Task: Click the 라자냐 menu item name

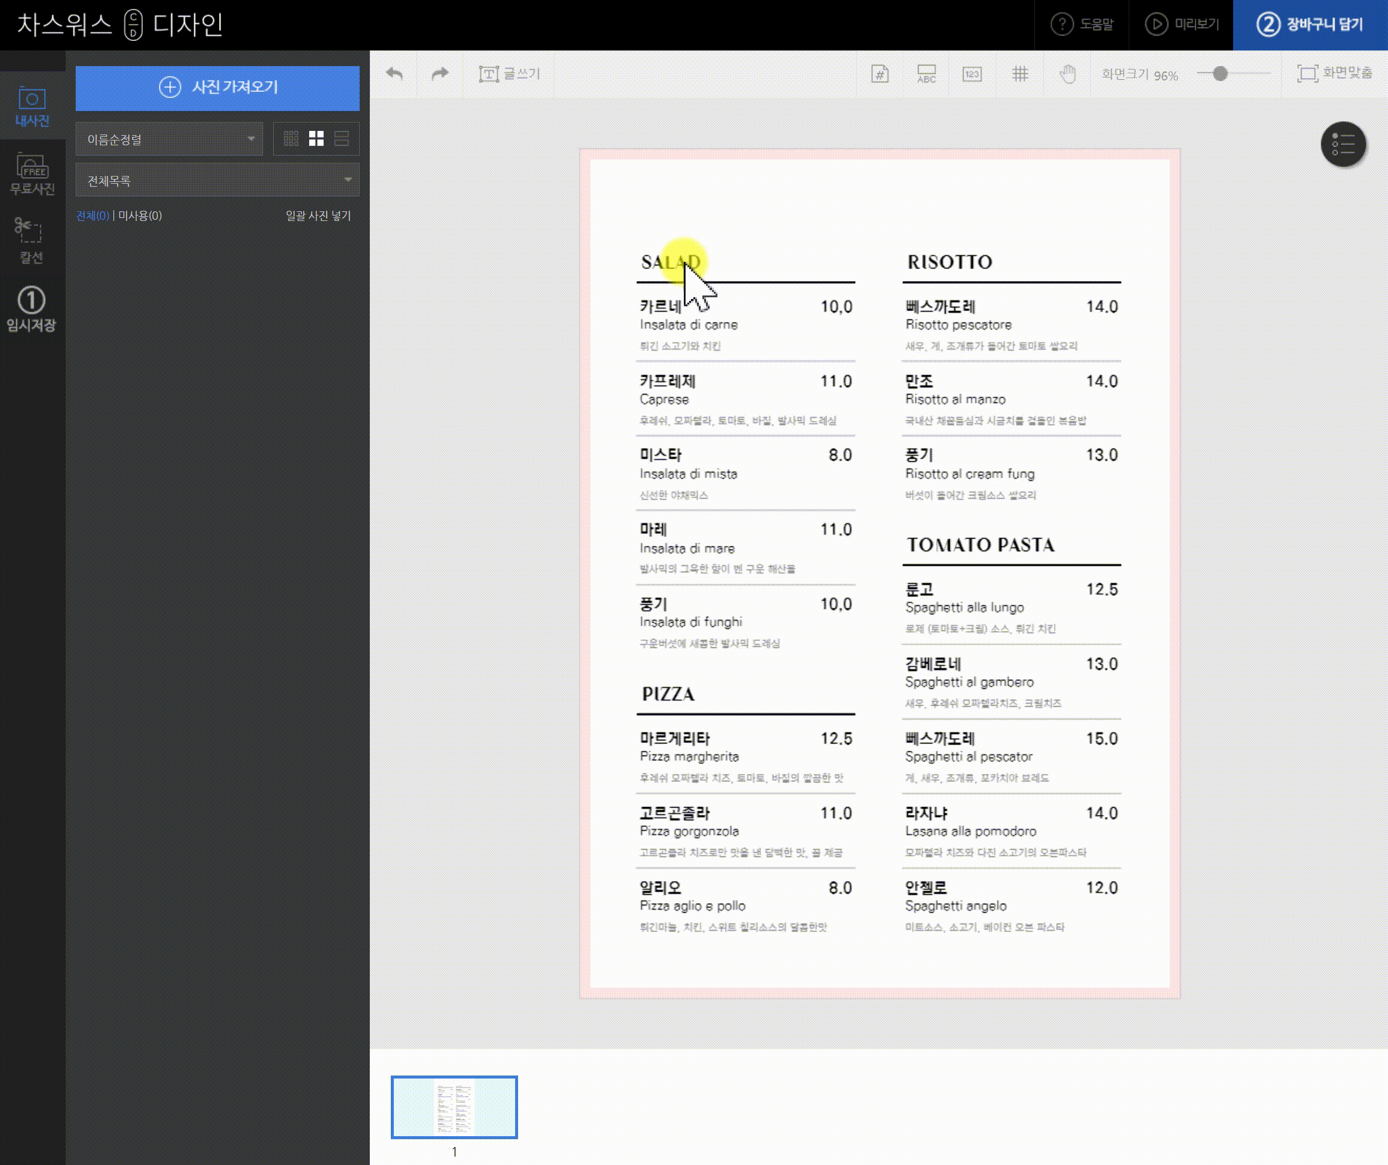Action: [x=926, y=813]
